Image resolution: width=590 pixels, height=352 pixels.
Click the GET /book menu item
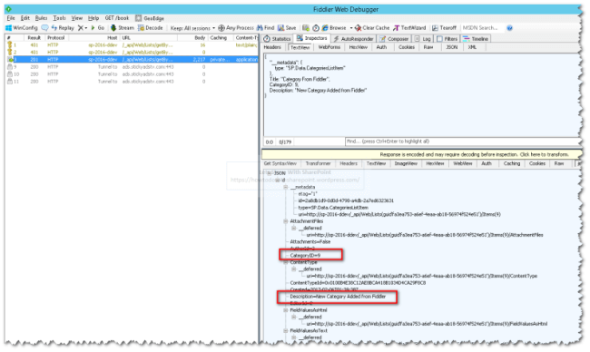tap(117, 18)
